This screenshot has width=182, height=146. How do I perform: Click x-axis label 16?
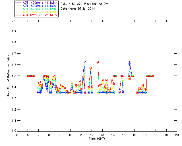pos(135,135)
